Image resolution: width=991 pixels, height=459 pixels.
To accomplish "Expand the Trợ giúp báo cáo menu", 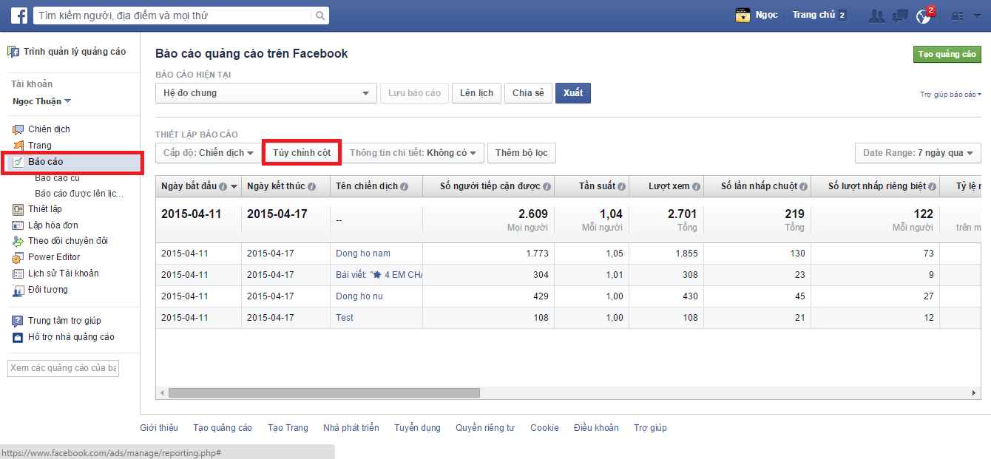I will (x=950, y=95).
